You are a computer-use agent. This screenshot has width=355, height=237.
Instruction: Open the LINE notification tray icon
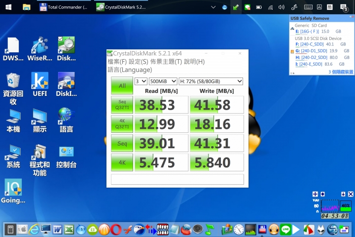(247, 7)
